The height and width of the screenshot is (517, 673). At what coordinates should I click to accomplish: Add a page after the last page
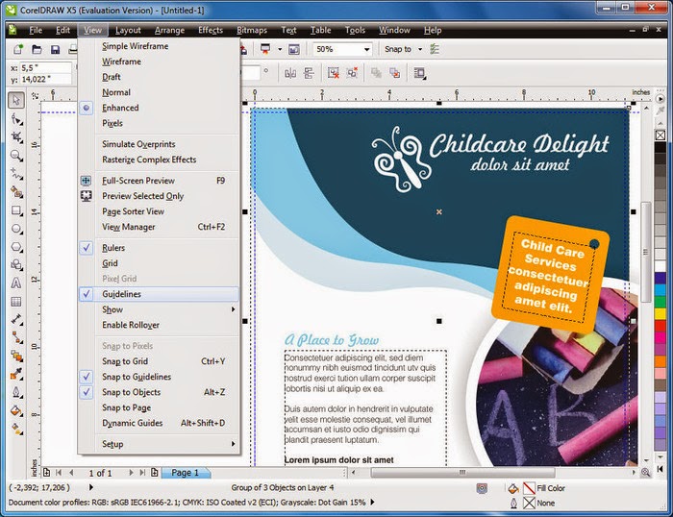[x=155, y=473]
